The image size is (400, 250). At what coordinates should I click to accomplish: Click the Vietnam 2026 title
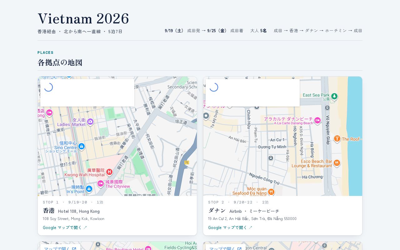click(x=83, y=19)
